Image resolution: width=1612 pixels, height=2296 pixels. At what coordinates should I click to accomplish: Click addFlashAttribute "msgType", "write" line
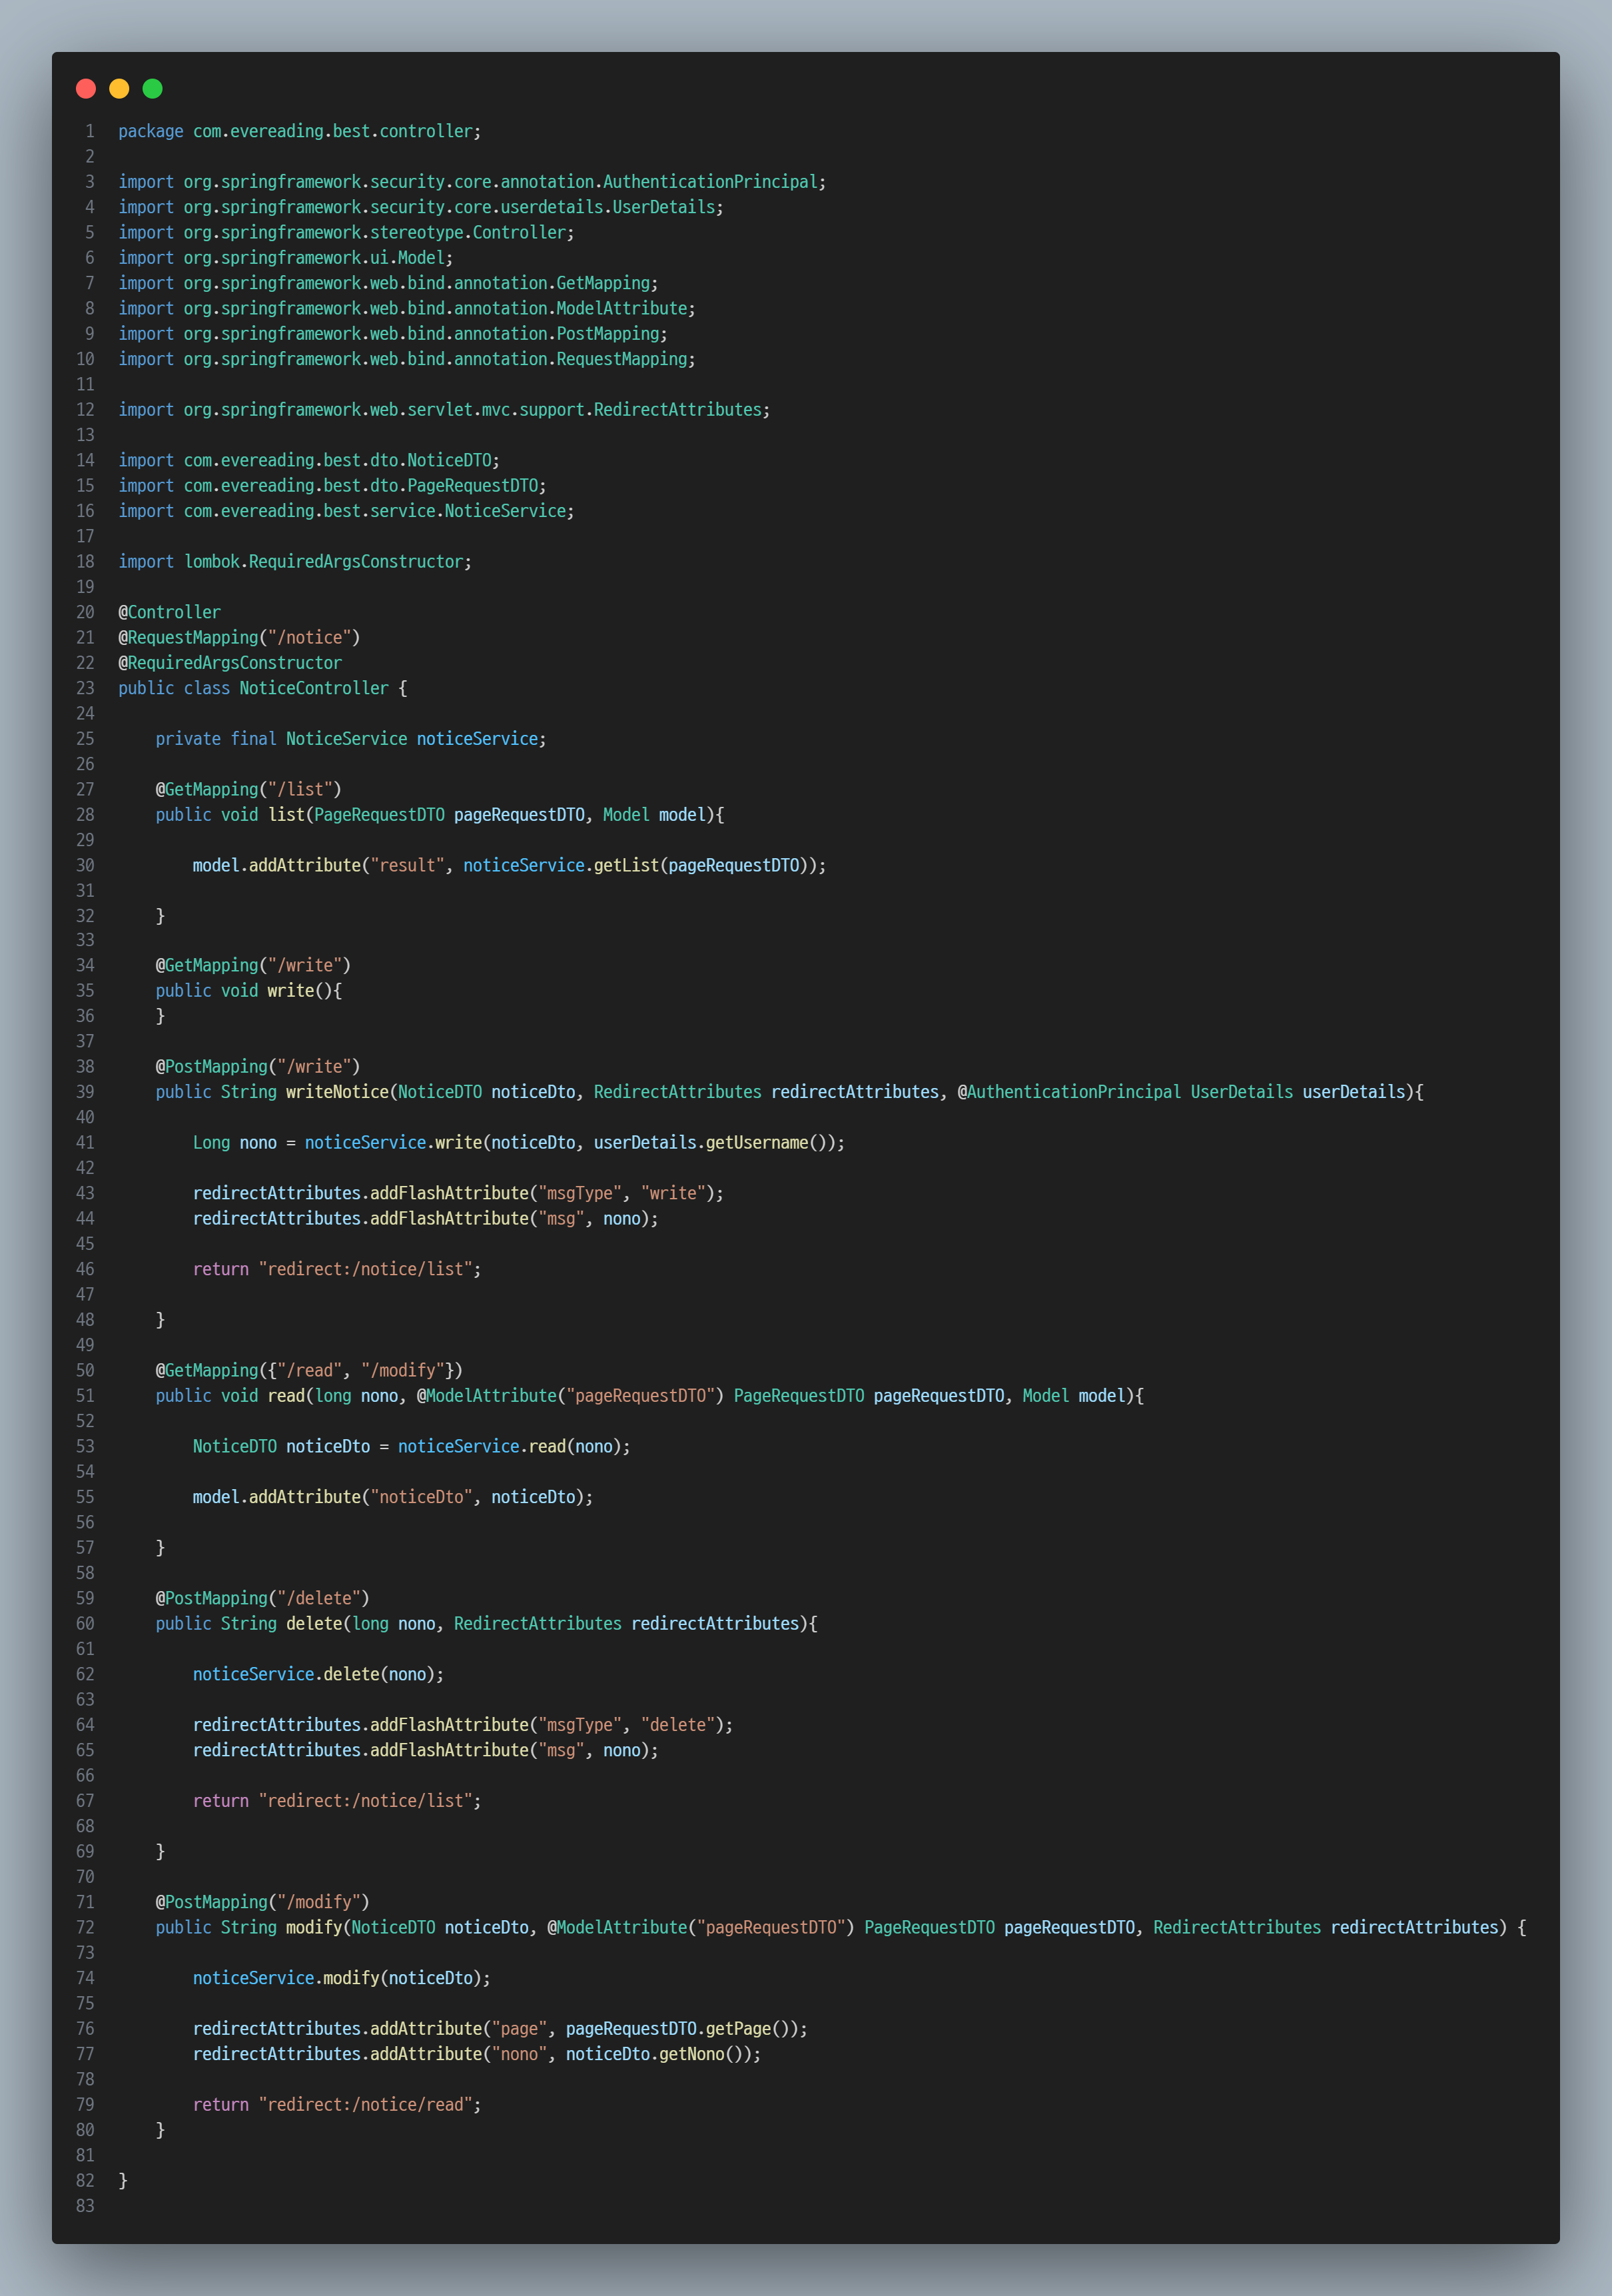click(458, 1193)
